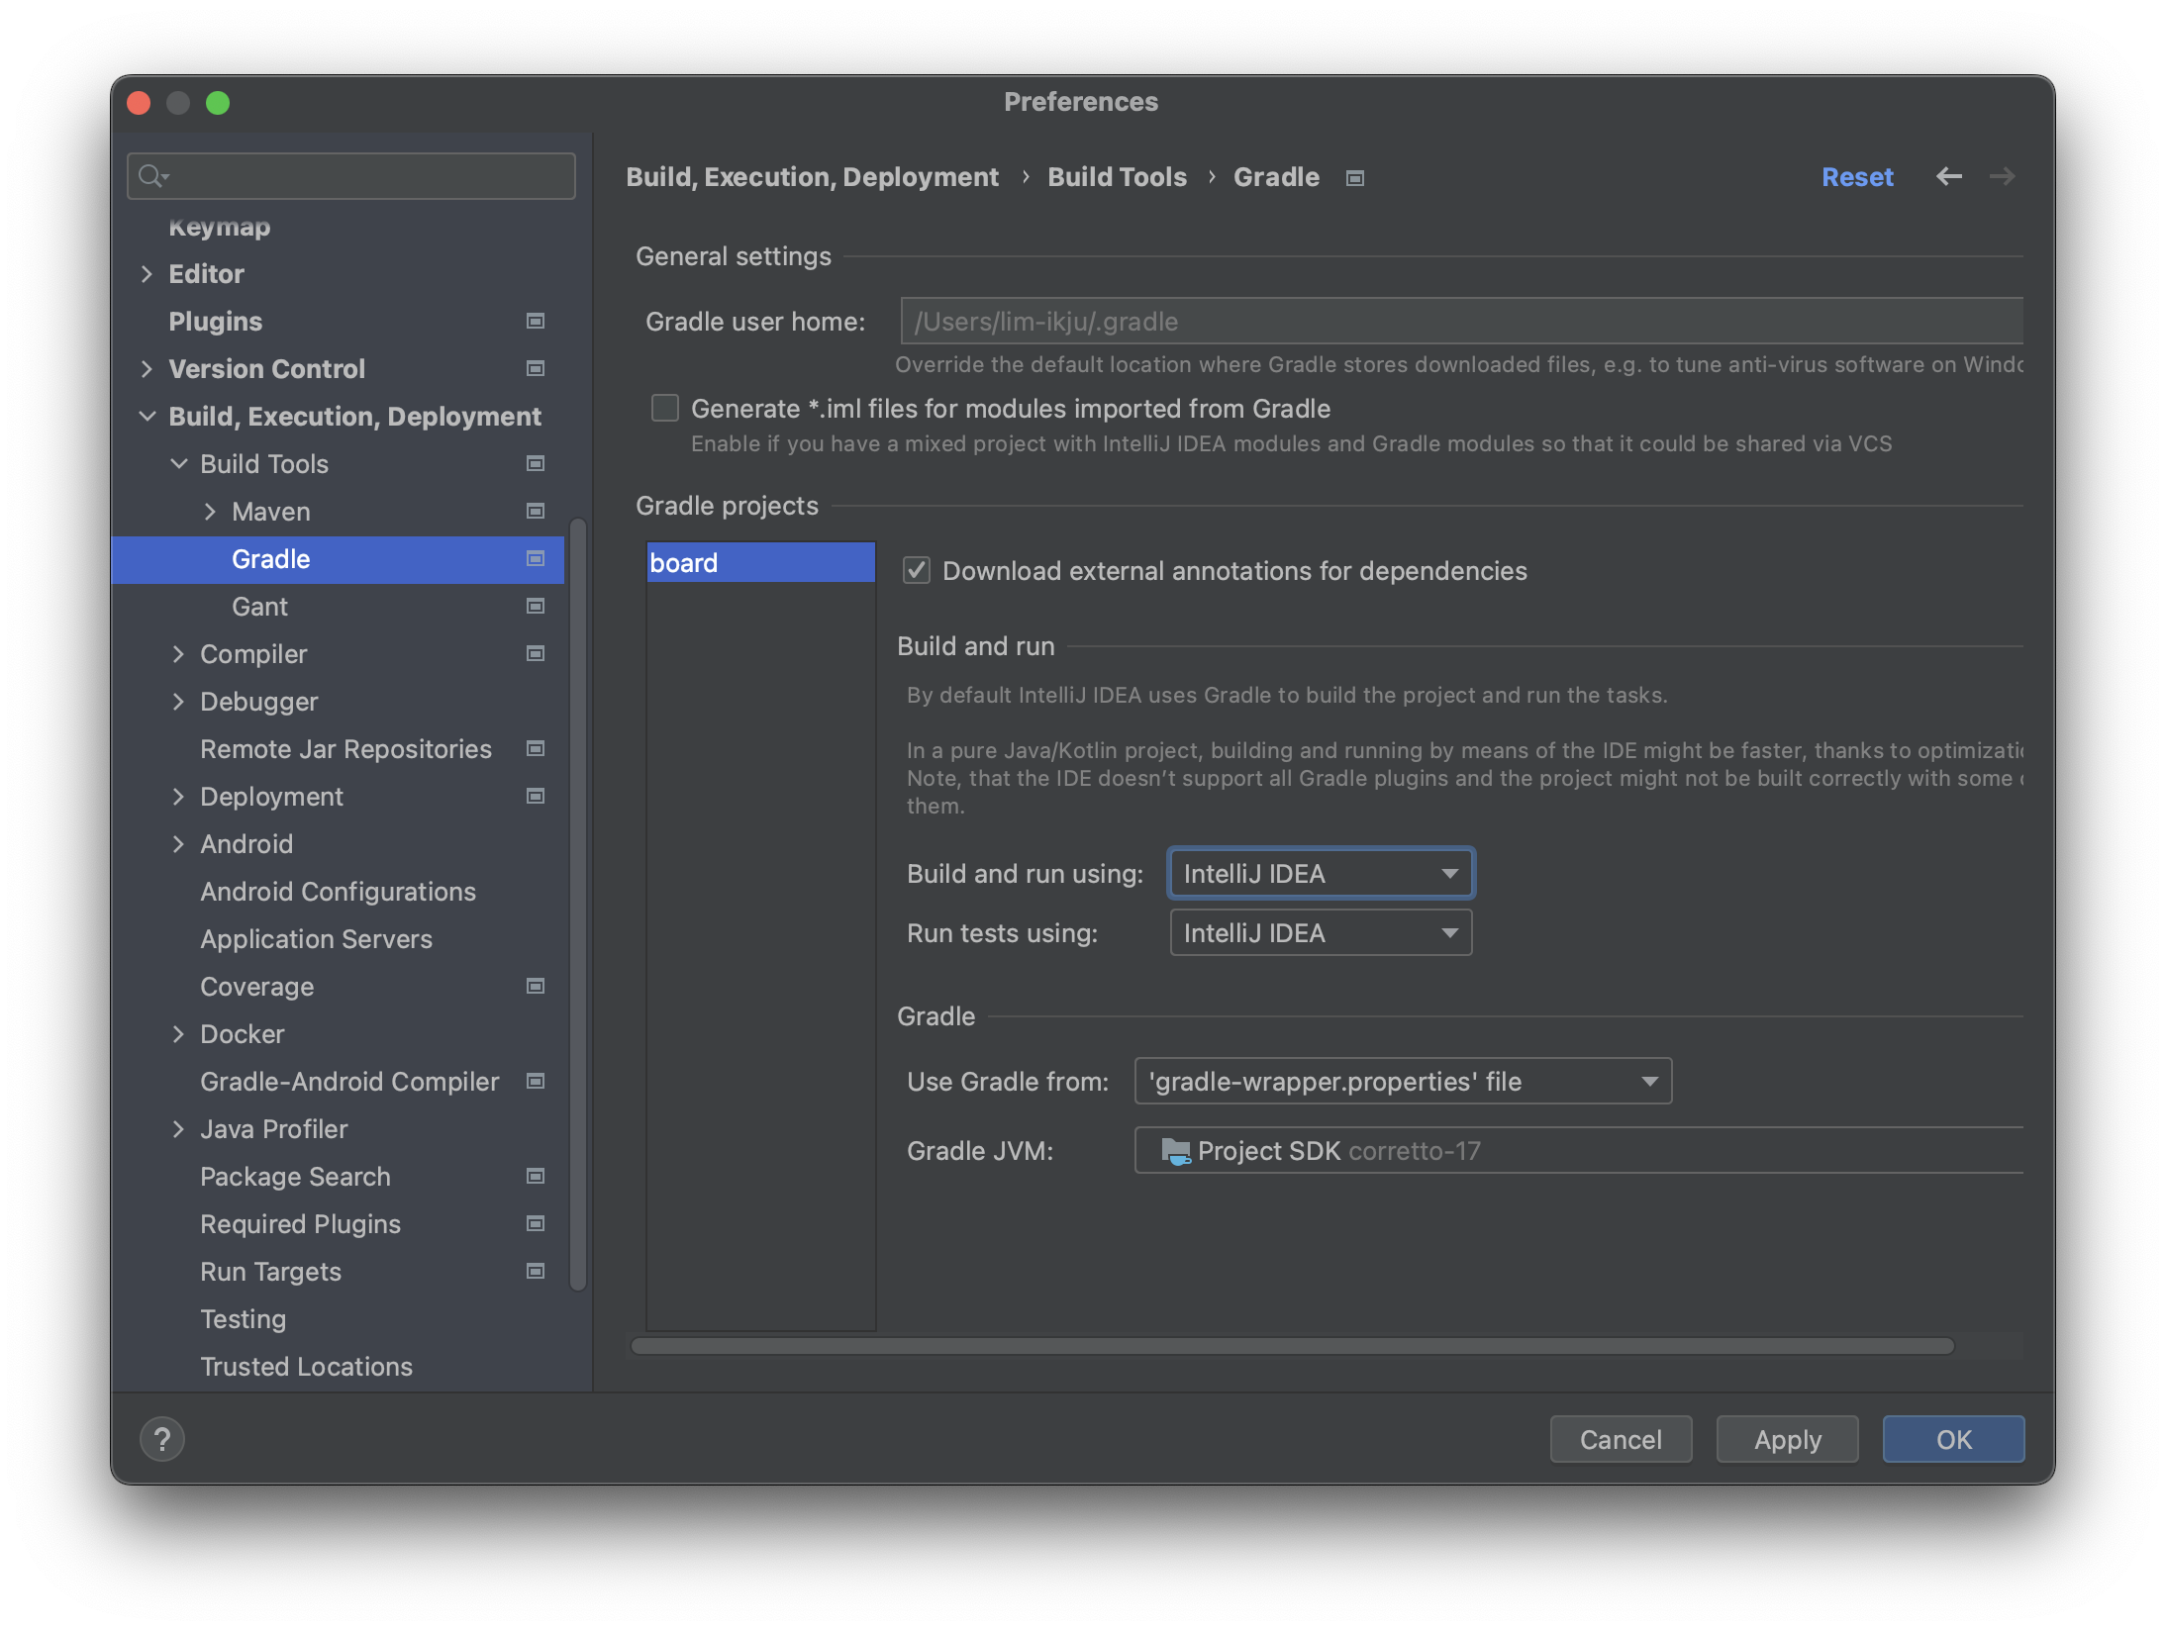Open the Build and run using dropdown

coord(1321,873)
